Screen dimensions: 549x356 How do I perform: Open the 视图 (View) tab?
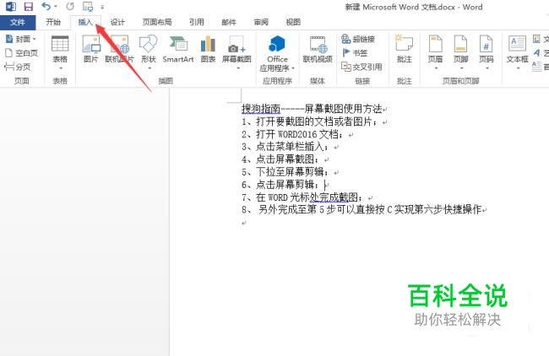(293, 23)
